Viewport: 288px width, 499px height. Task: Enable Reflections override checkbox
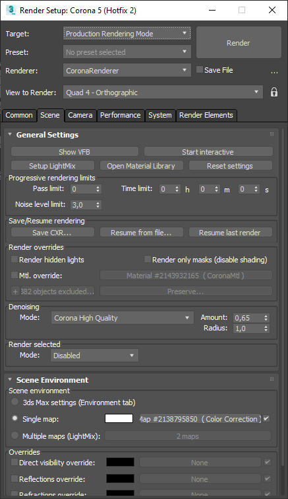[x=14, y=479]
